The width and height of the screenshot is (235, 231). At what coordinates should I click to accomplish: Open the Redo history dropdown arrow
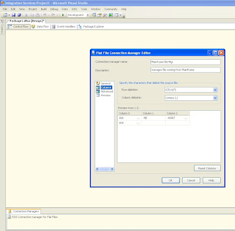click(x=57, y=15)
